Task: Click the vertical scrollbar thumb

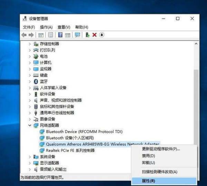Action: coord(196,107)
